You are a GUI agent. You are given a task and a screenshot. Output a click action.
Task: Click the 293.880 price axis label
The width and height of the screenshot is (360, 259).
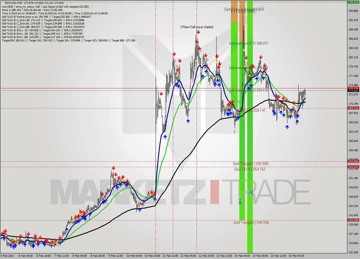(353, 11)
